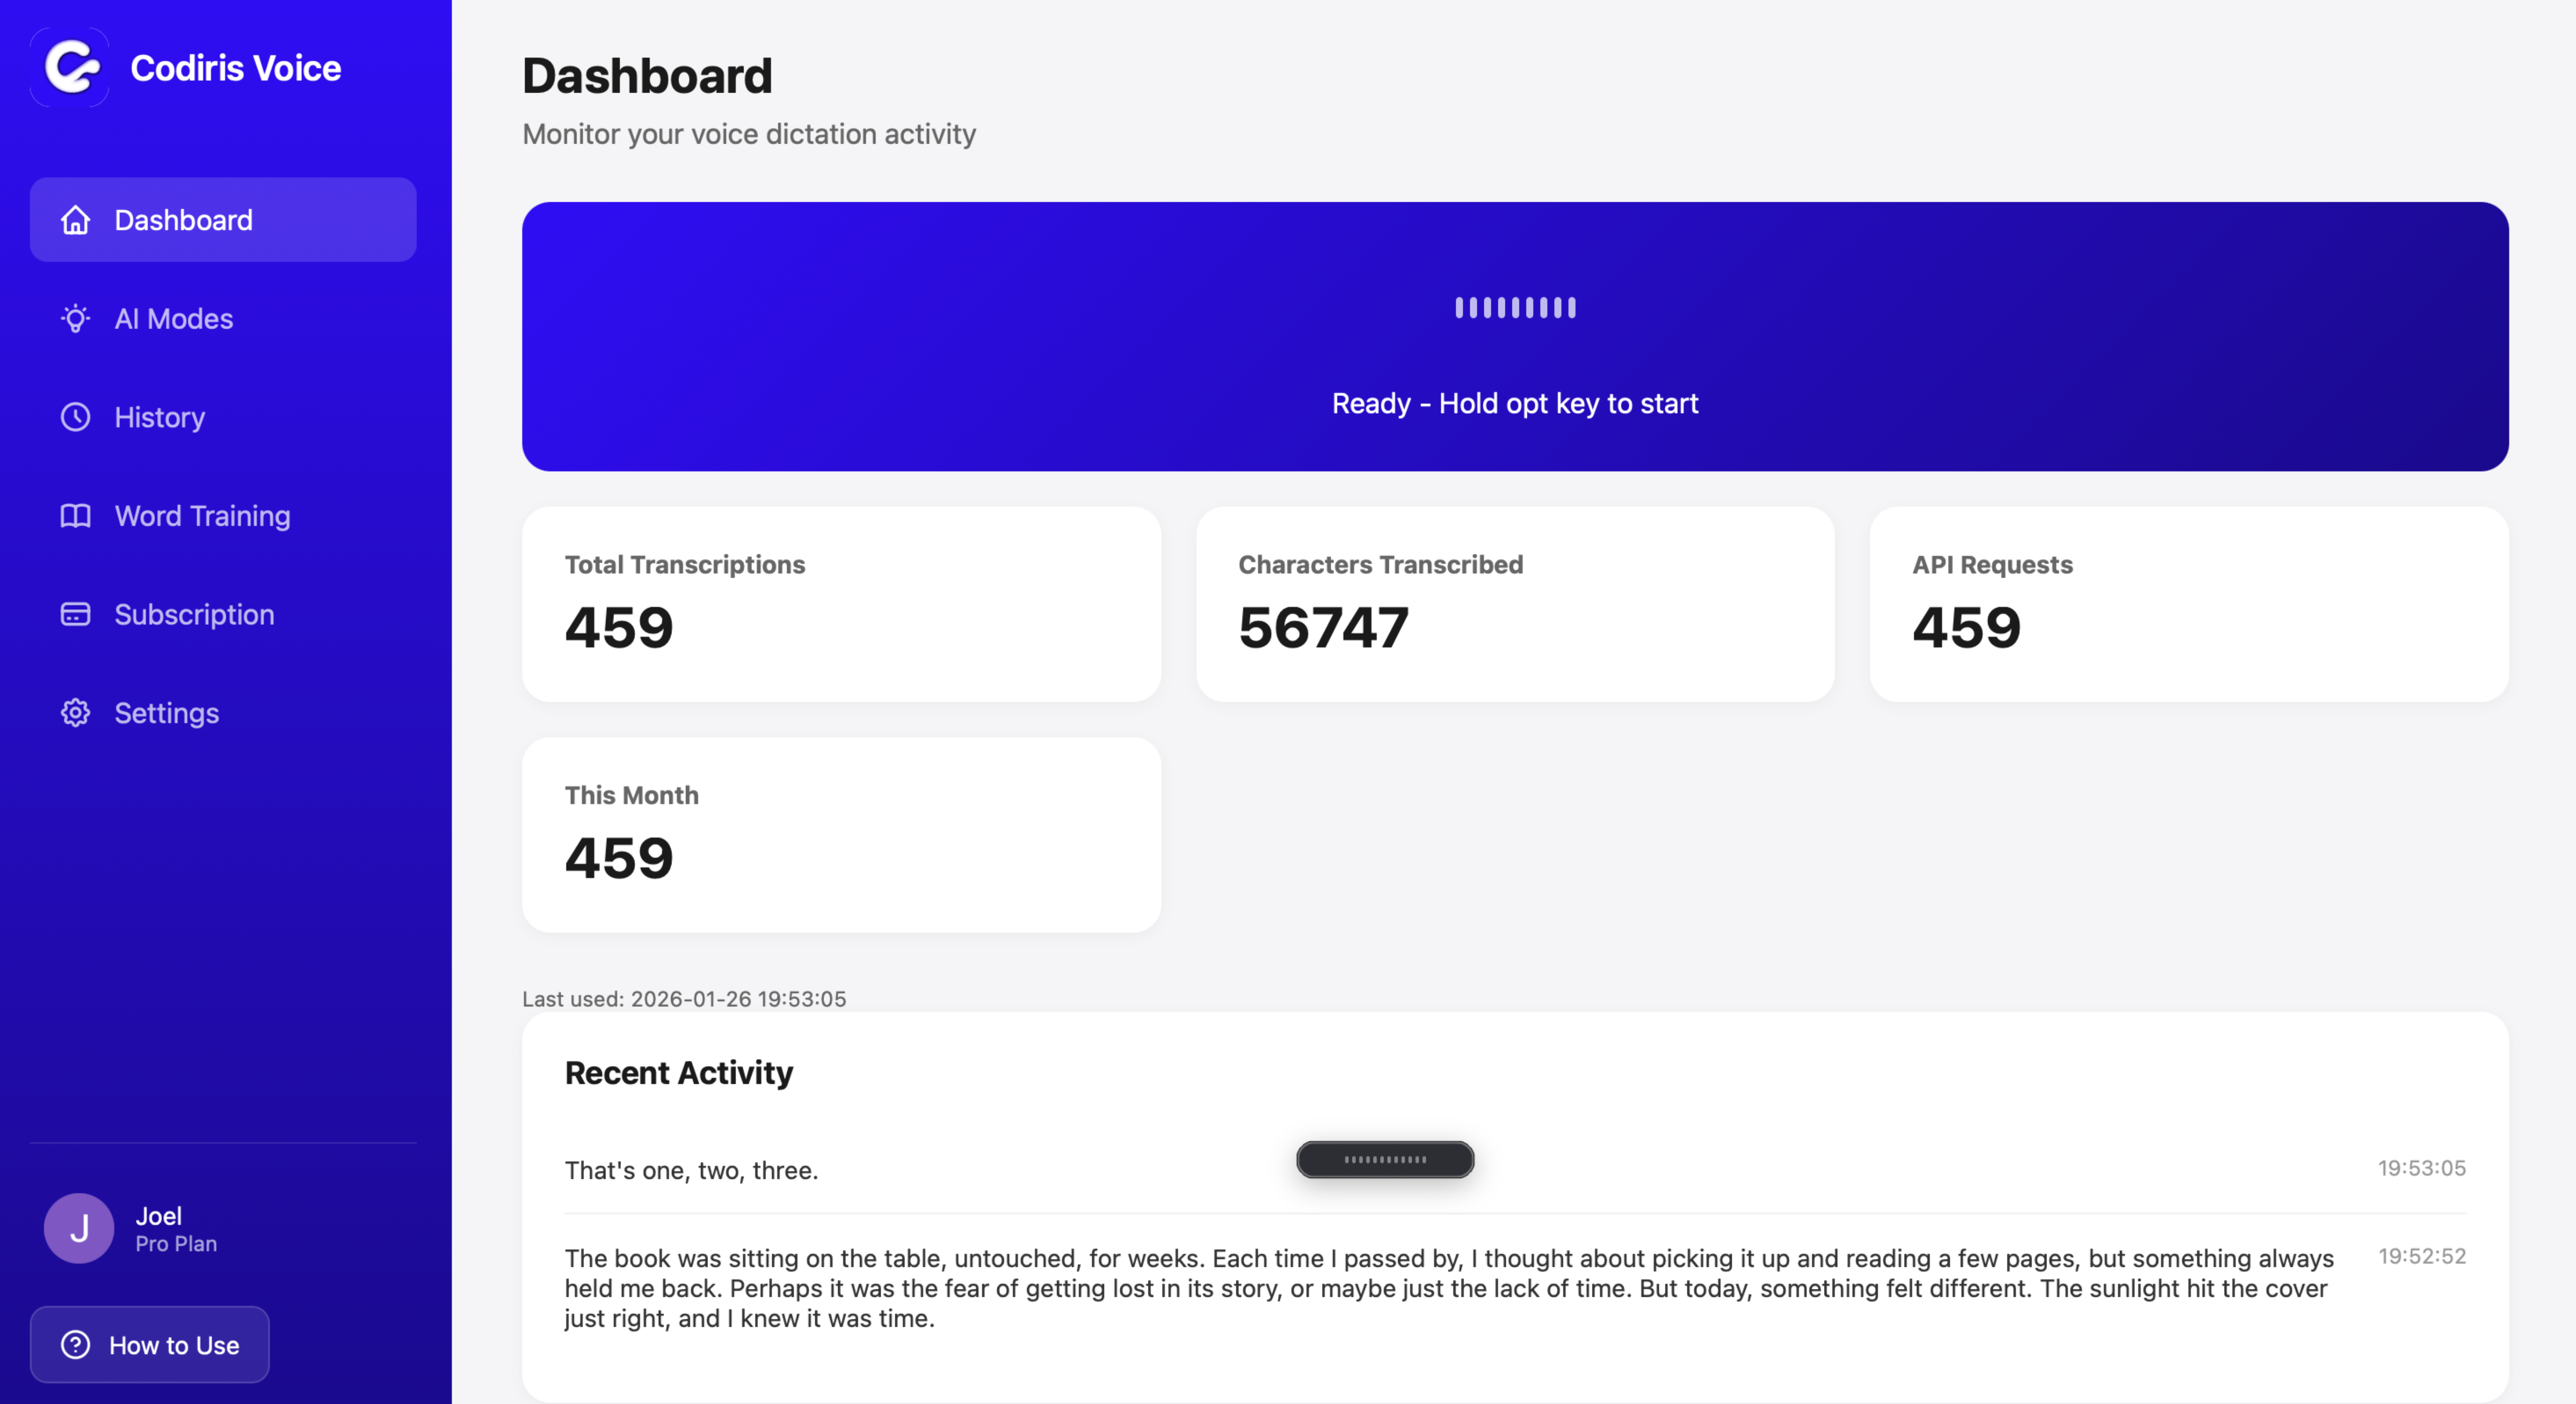This screenshot has height=1404, width=2576.
Task: Click the Codiris Voice logo icon
Action: (x=70, y=67)
